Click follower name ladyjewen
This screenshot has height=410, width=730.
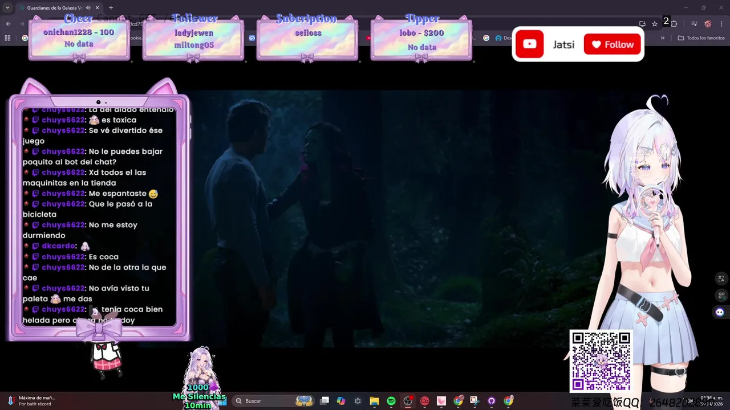(x=193, y=33)
